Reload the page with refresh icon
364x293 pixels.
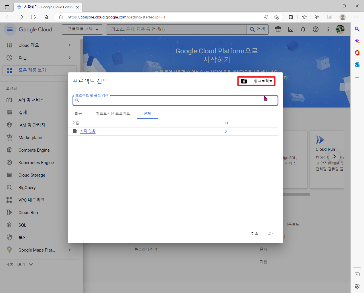point(33,17)
